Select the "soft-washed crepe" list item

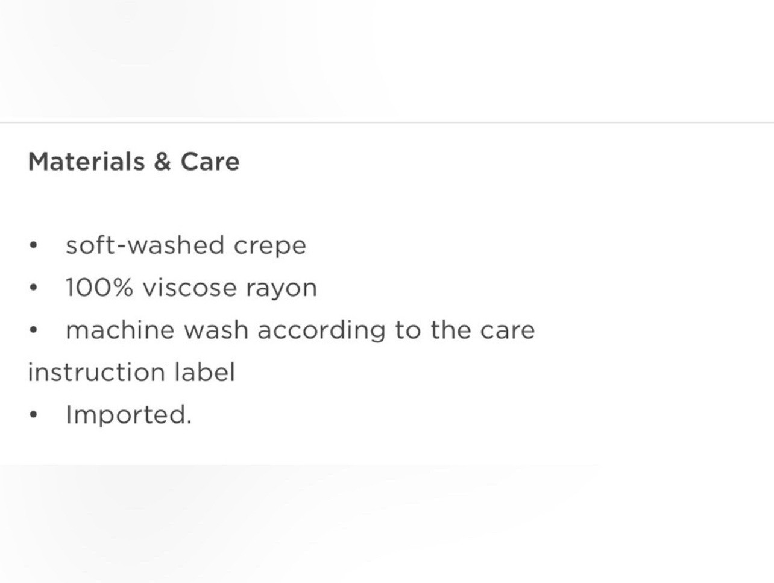click(x=186, y=246)
